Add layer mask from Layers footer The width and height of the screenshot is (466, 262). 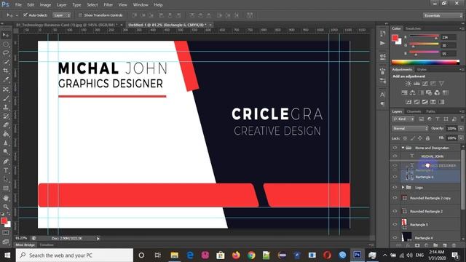417,245
